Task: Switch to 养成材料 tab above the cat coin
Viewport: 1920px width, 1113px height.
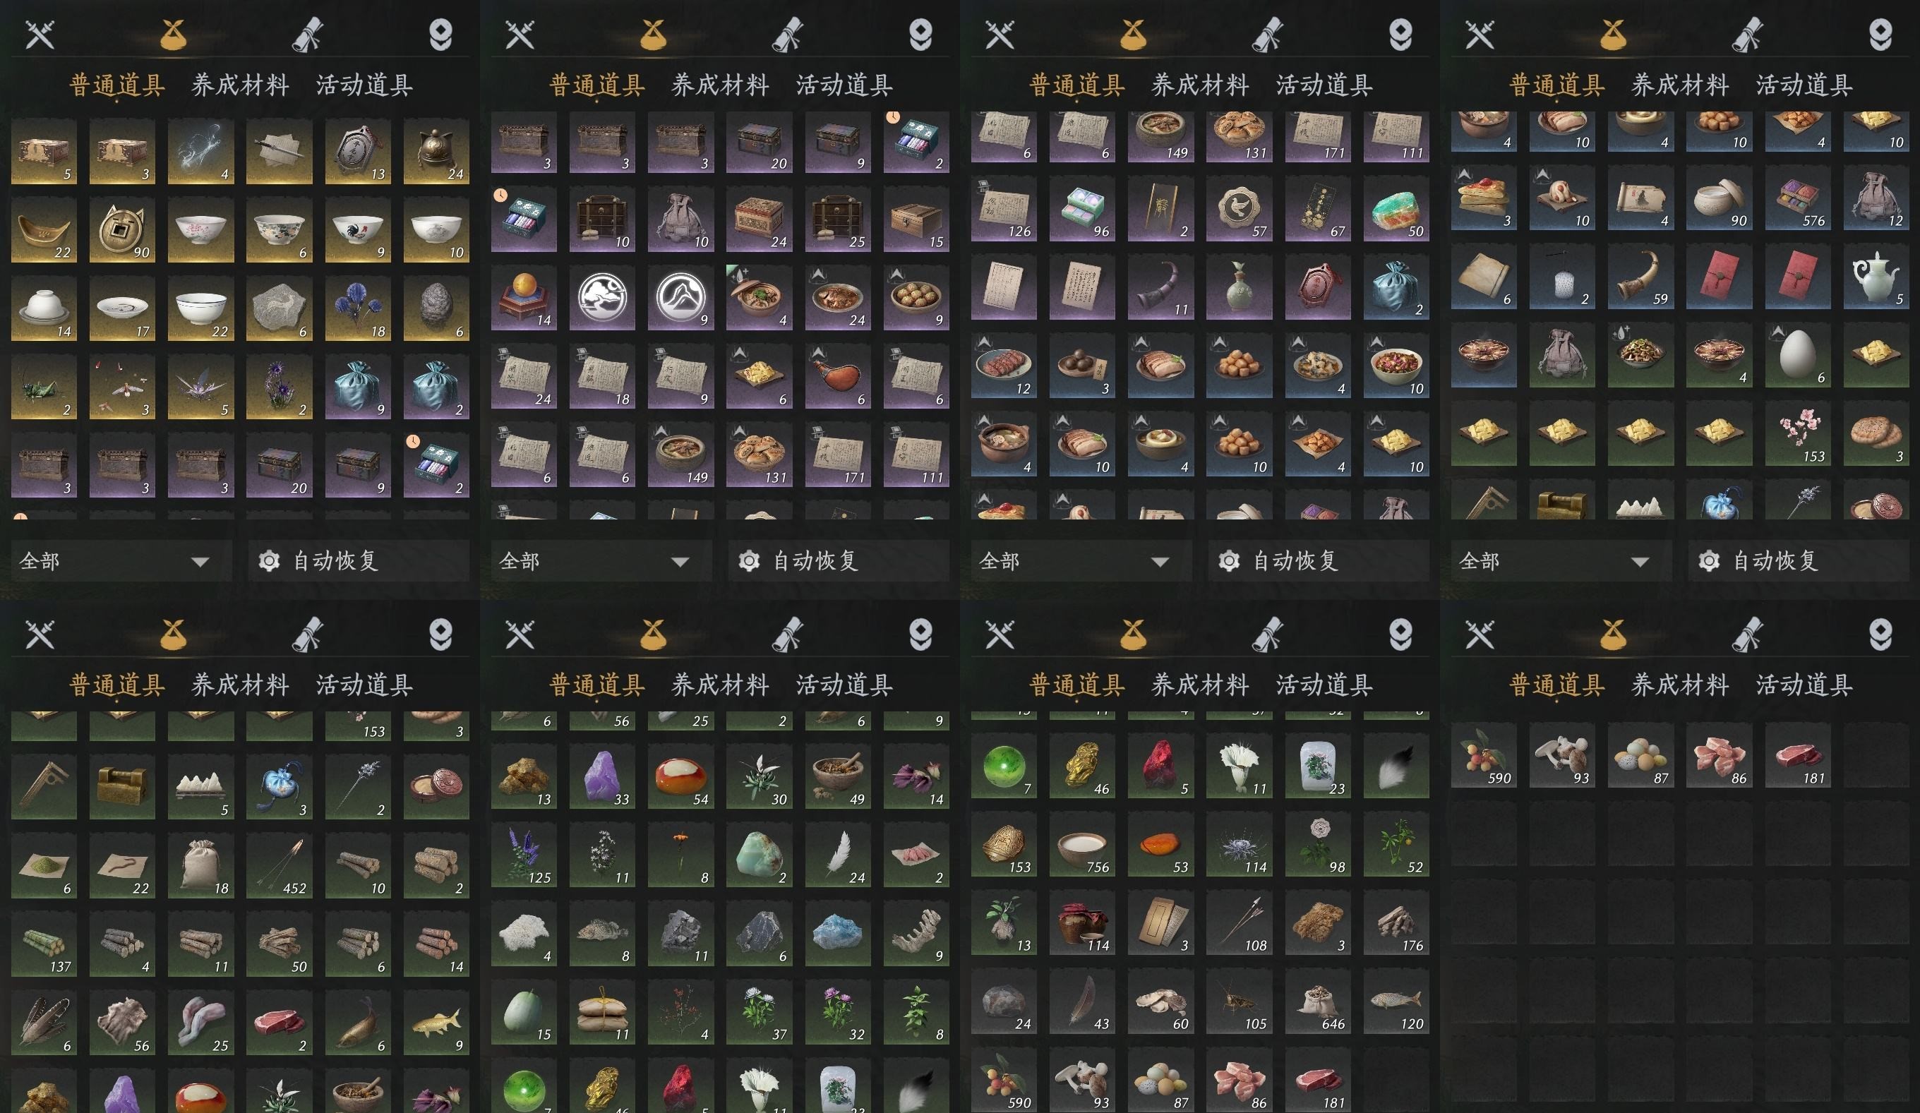Action: pos(240,85)
